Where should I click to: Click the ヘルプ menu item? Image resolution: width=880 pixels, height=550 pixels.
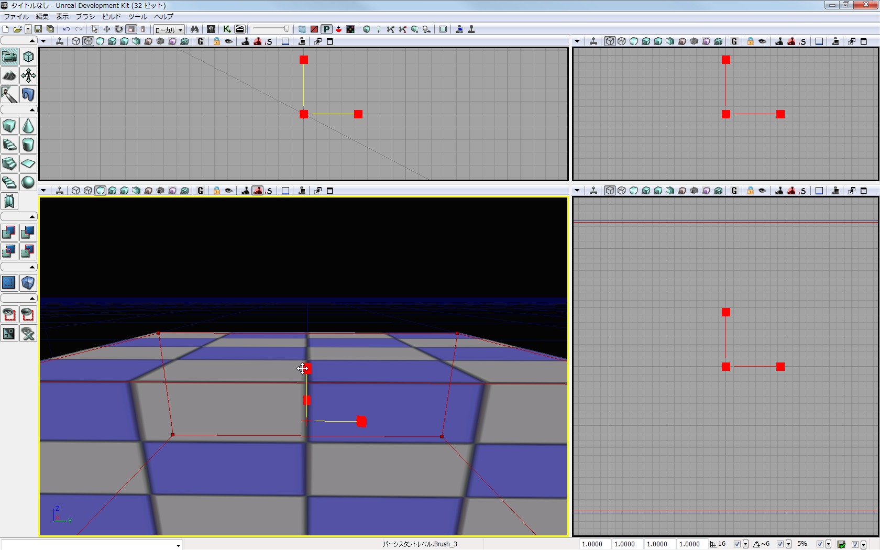click(x=164, y=17)
